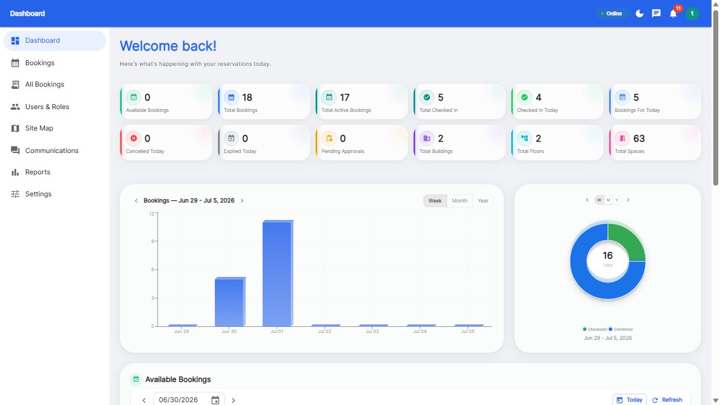Open Communications in the sidebar

55,151
